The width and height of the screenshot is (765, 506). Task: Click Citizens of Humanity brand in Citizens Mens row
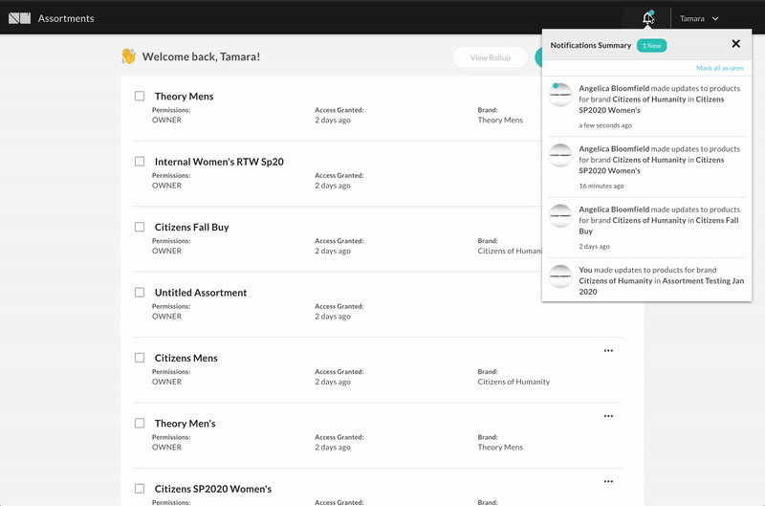pos(514,382)
